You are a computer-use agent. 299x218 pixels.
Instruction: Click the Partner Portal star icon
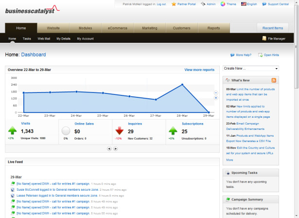pyautogui.click(x=174, y=4)
